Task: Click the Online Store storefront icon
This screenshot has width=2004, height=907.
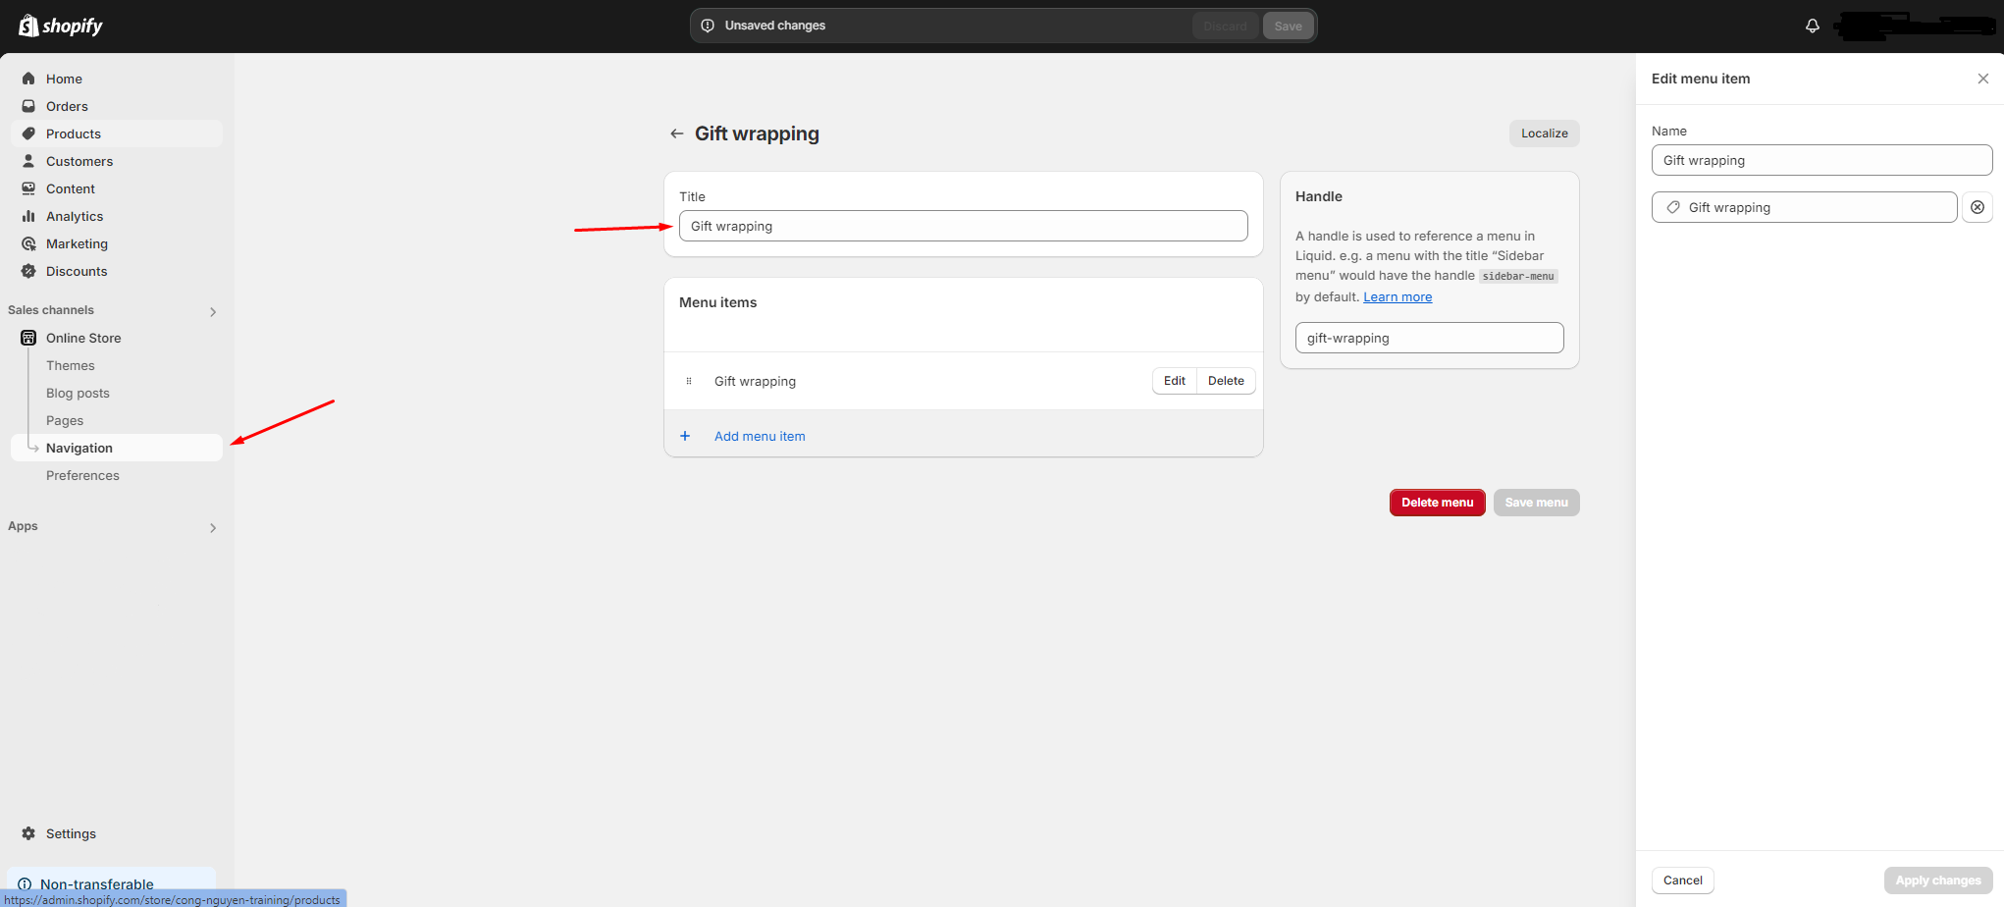Action: tap(28, 338)
